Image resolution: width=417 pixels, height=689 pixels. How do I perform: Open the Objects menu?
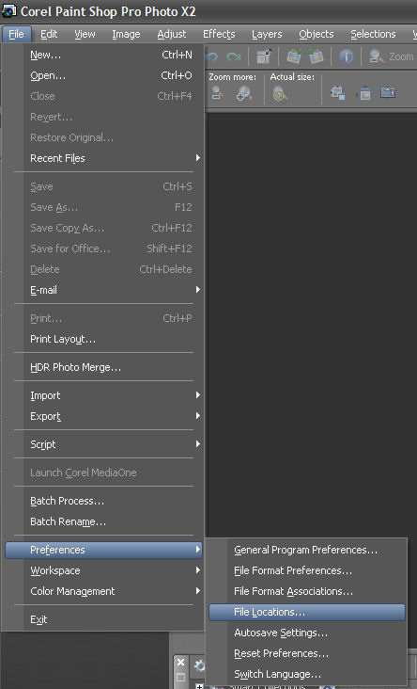point(317,34)
